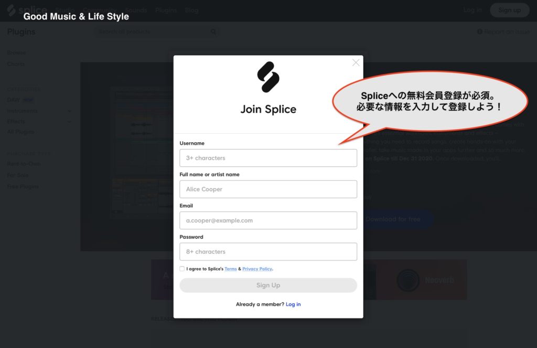537x348 pixels.
Task: Open the Neoverb banner
Action: [422, 280]
